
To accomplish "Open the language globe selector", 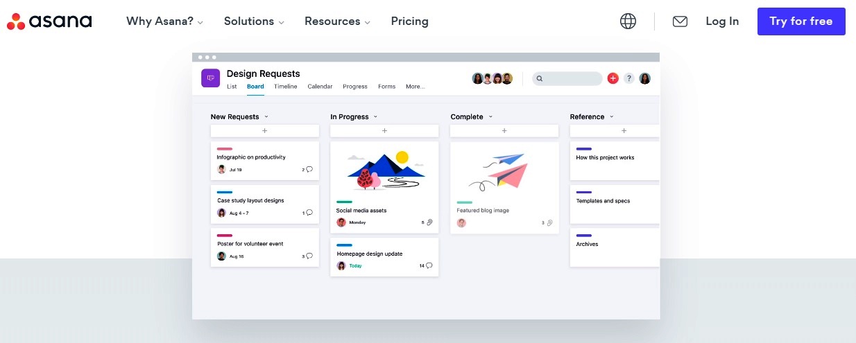I will (x=628, y=21).
